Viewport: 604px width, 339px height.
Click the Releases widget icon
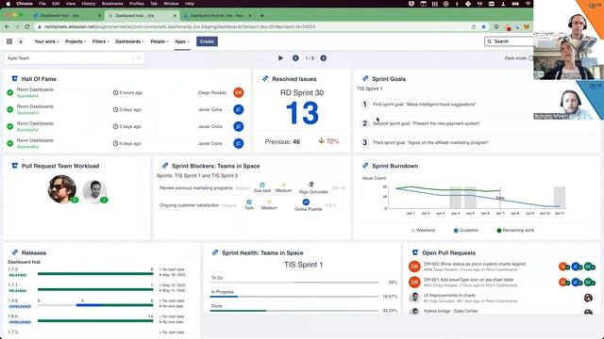(15, 252)
